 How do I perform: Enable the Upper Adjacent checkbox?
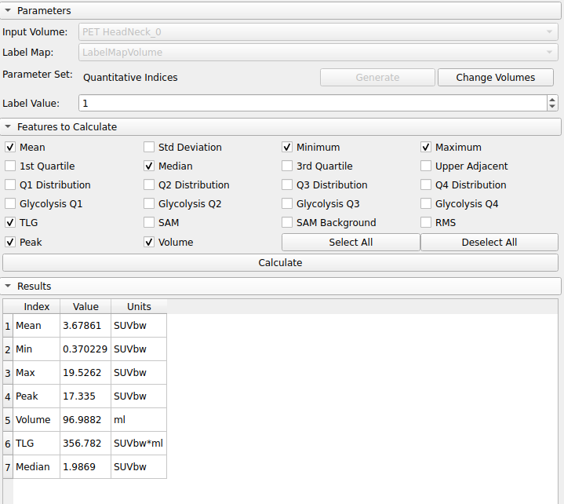pos(426,166)
